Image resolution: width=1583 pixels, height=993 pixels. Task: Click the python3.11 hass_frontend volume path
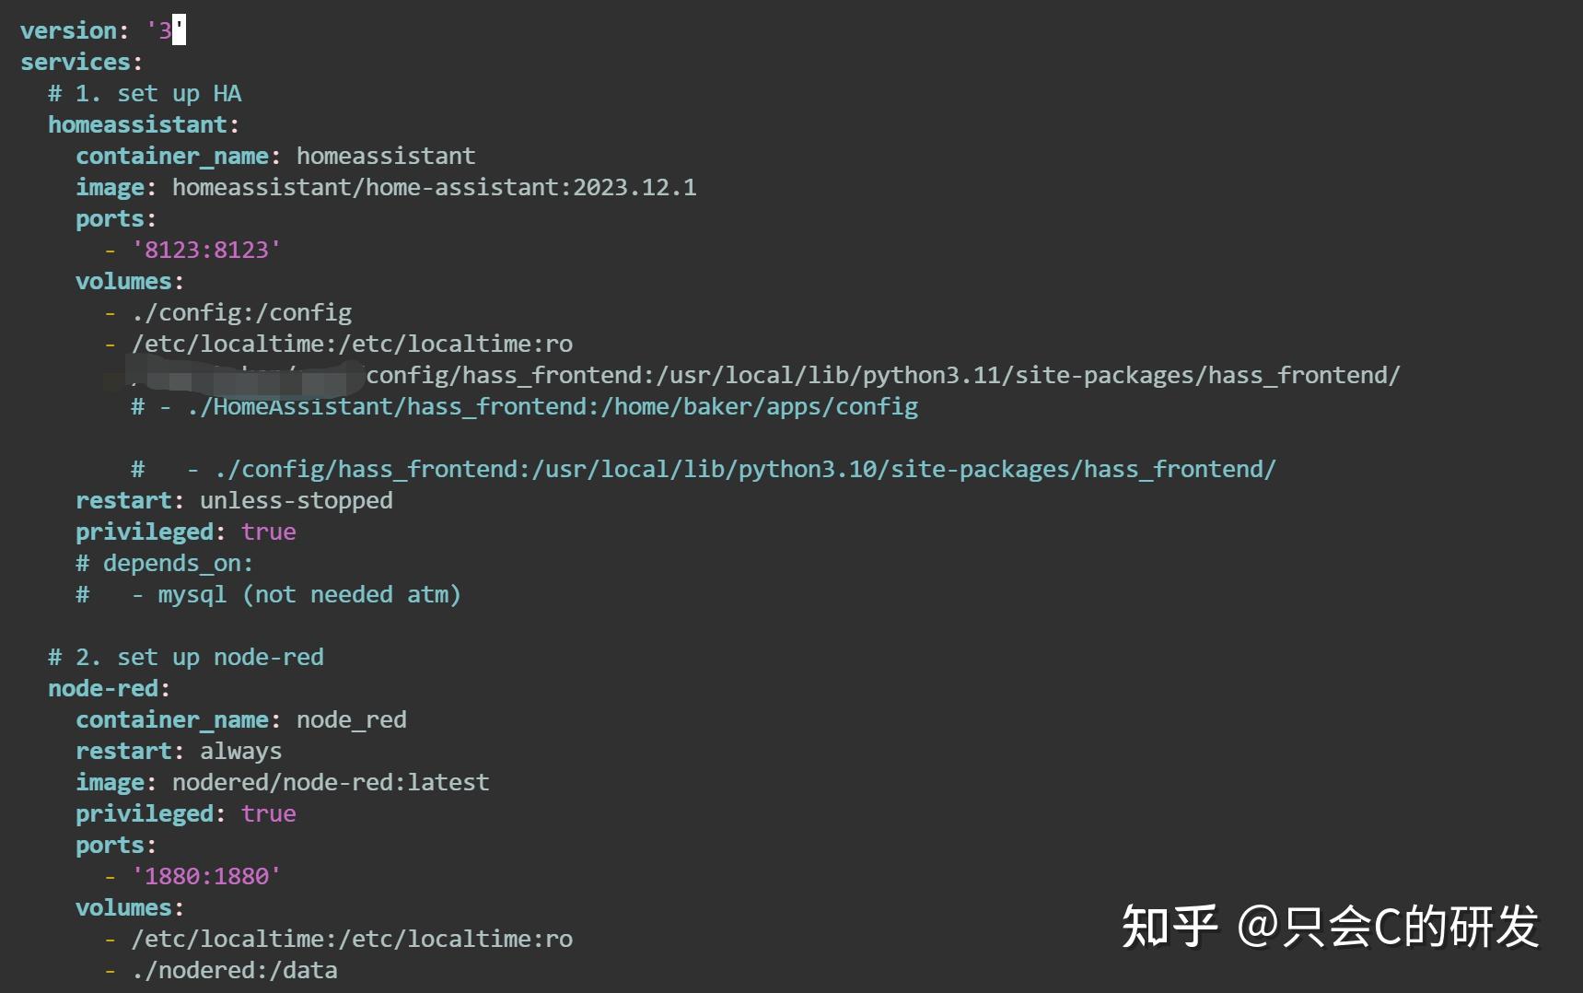(882, 375)
